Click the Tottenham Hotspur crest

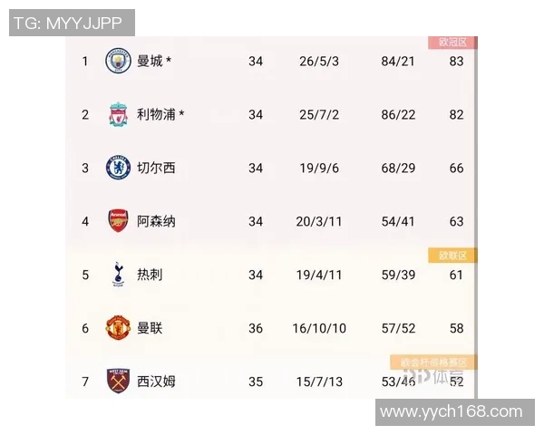coord(118,274)
